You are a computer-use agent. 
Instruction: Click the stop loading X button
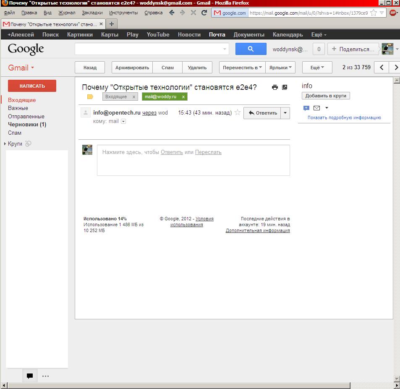[x=193, y=13]
